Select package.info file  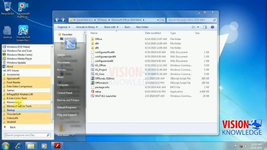[100, 87]
